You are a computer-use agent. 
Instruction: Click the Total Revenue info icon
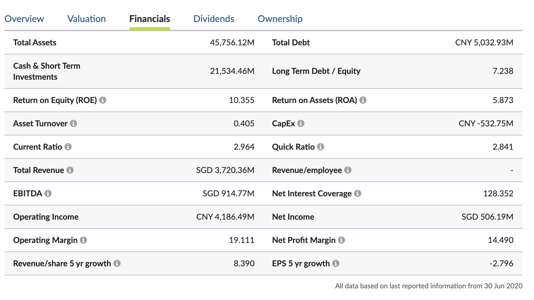pos(70,170)
